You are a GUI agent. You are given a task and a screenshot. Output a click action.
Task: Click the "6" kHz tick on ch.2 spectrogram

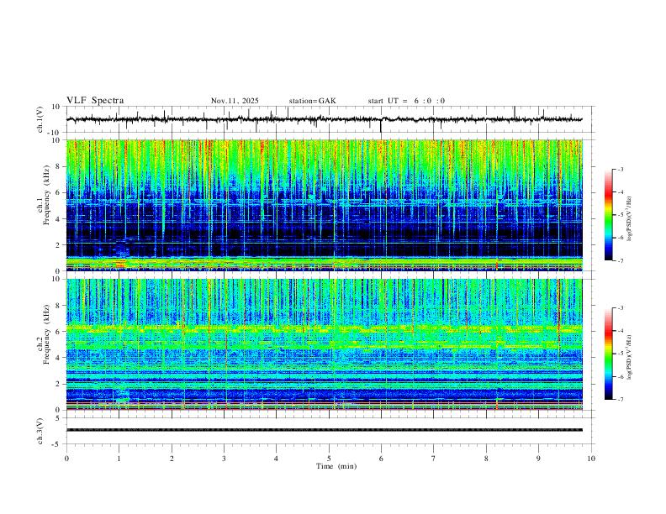[59, 331]
